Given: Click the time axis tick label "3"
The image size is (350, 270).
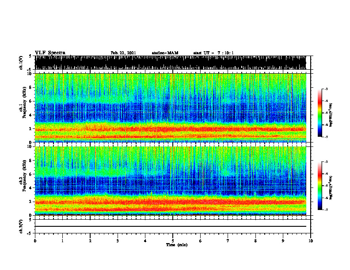Looking at the screenshot, I should [x=118, y=241].
